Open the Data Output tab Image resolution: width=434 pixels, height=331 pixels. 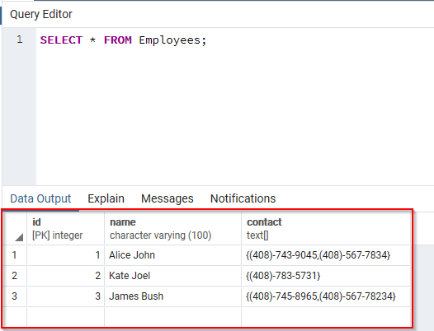pos(40,198)
